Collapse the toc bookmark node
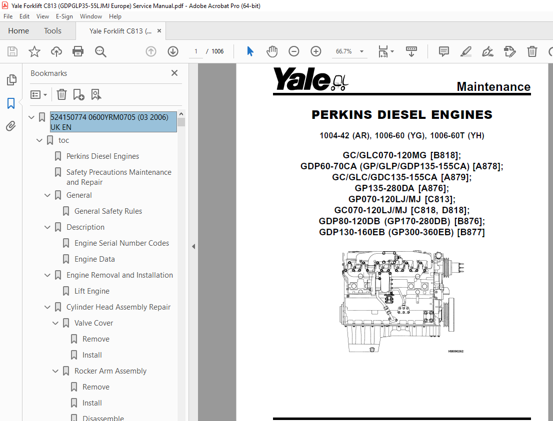Screen dimensions: 553x421 tap(39, 140)
